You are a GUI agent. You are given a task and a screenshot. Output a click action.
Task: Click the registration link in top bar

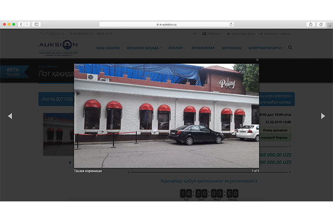pos(241,34)
